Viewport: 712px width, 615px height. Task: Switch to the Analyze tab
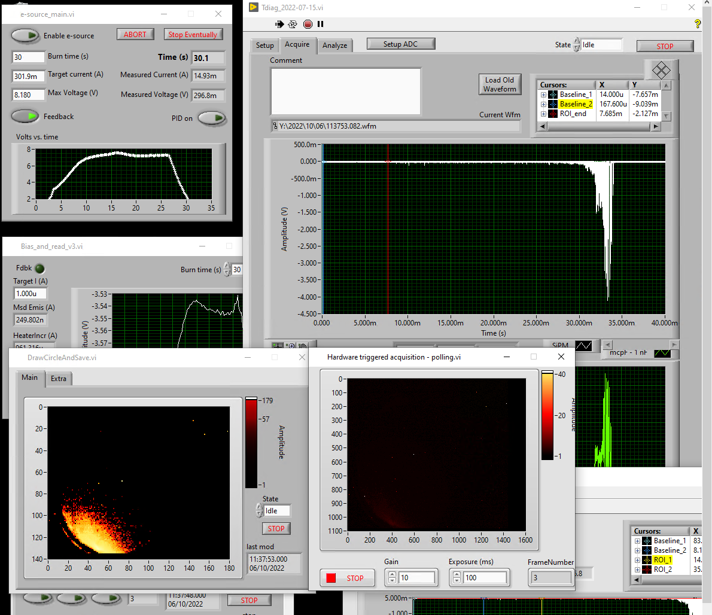(x=334, y=45)
